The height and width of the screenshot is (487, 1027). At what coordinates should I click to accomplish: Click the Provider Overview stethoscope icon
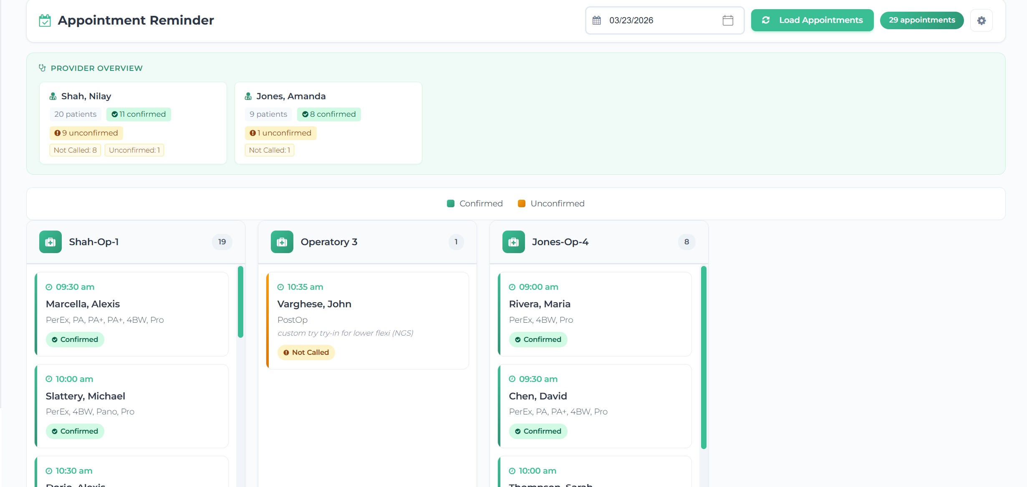point(42,68)
